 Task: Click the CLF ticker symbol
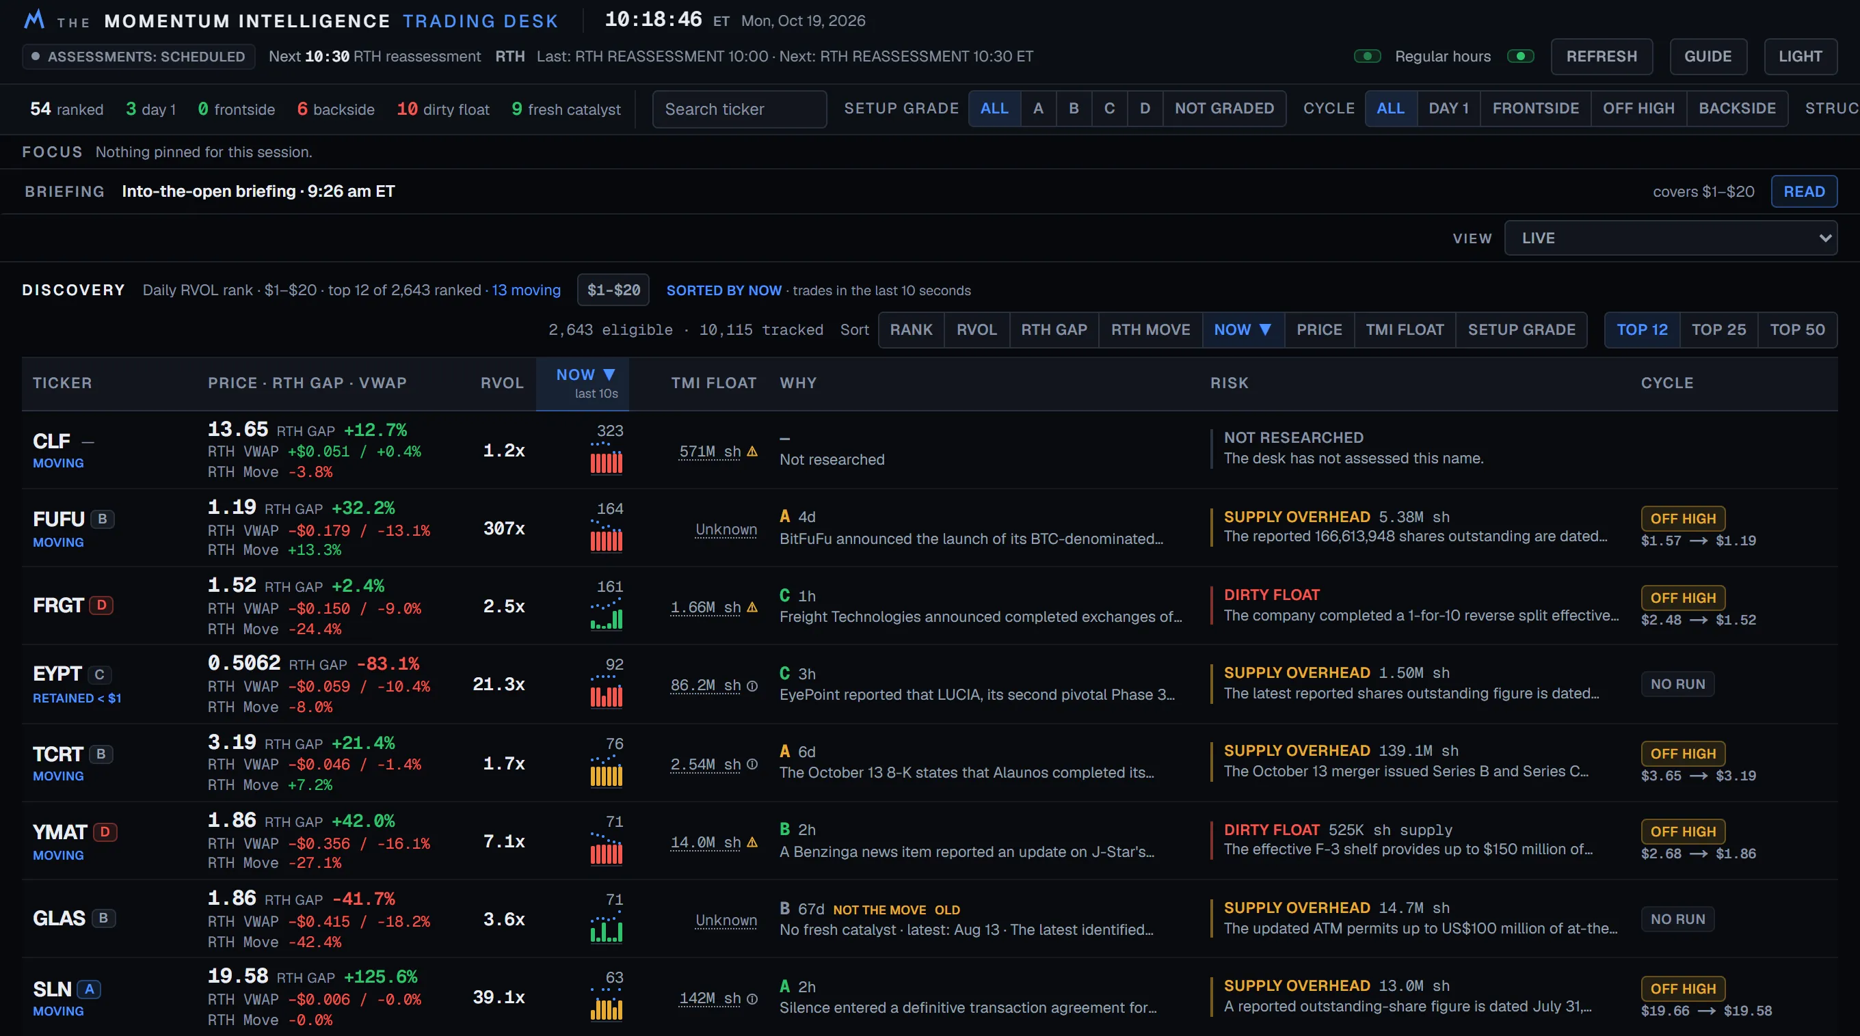pos(51,441)
